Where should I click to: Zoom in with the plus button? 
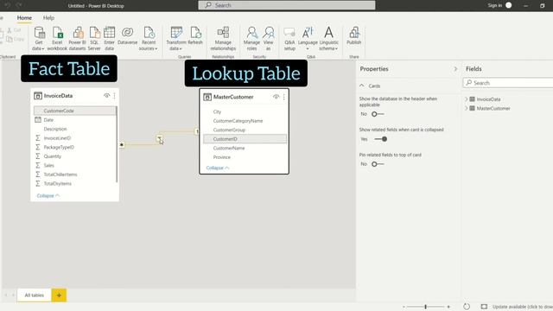click(x=448, y=307)
